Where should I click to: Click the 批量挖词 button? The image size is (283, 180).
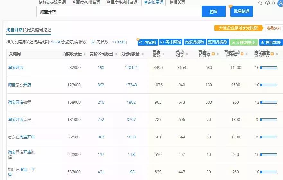point(242,11)
